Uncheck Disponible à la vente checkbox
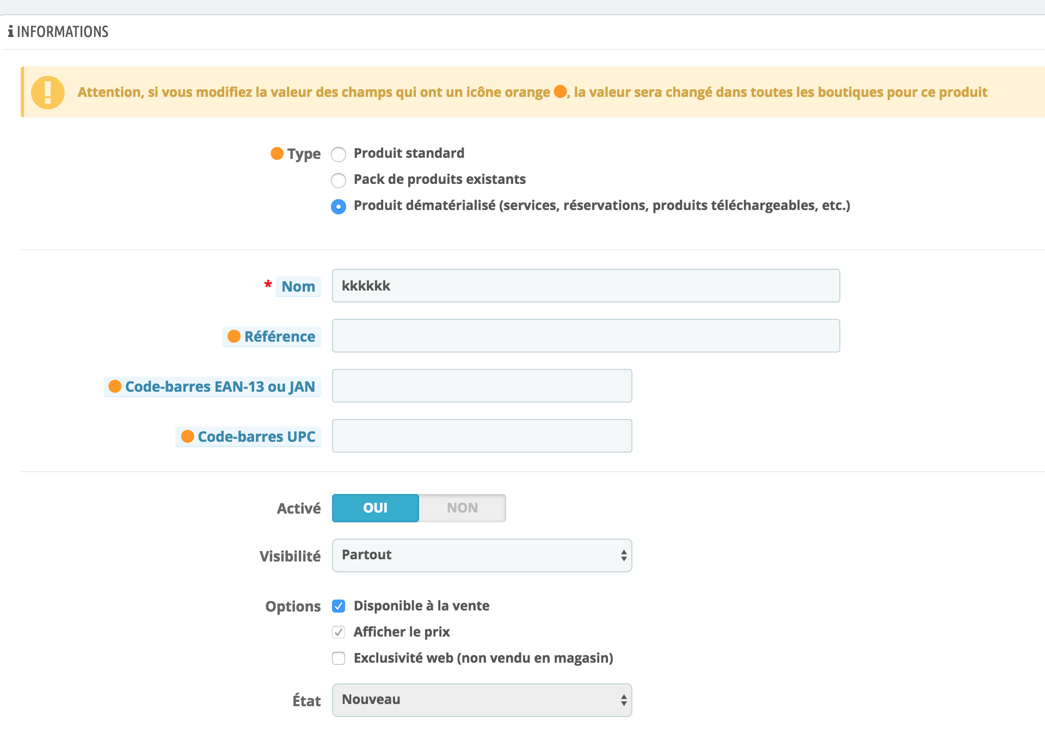The height and width of the screenshot is (741, 1045). [x=339, y=606]
